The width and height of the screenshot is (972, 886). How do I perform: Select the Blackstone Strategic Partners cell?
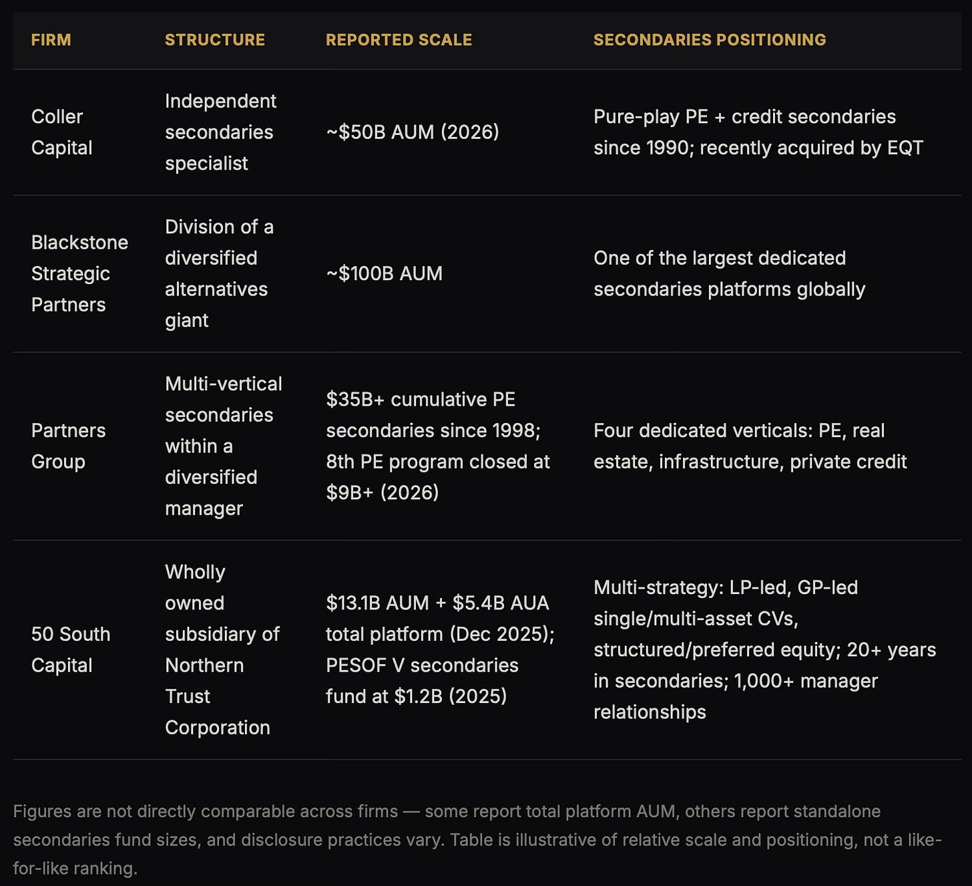(x=79, y=273)
